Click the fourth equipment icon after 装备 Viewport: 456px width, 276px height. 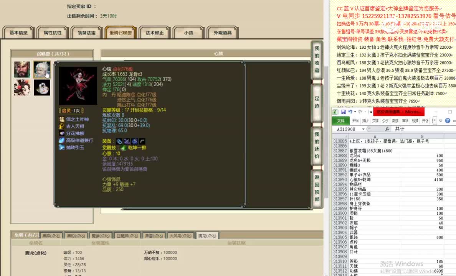(142, 141)
